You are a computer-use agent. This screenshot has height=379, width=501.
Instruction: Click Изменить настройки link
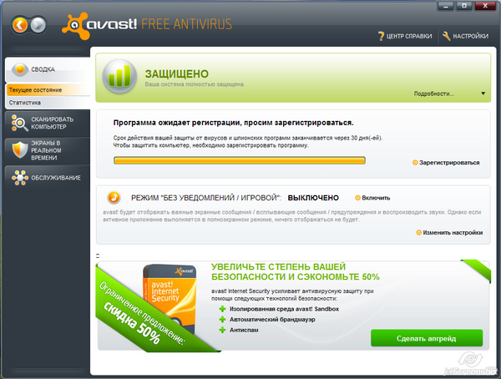[x=453, y=233]
